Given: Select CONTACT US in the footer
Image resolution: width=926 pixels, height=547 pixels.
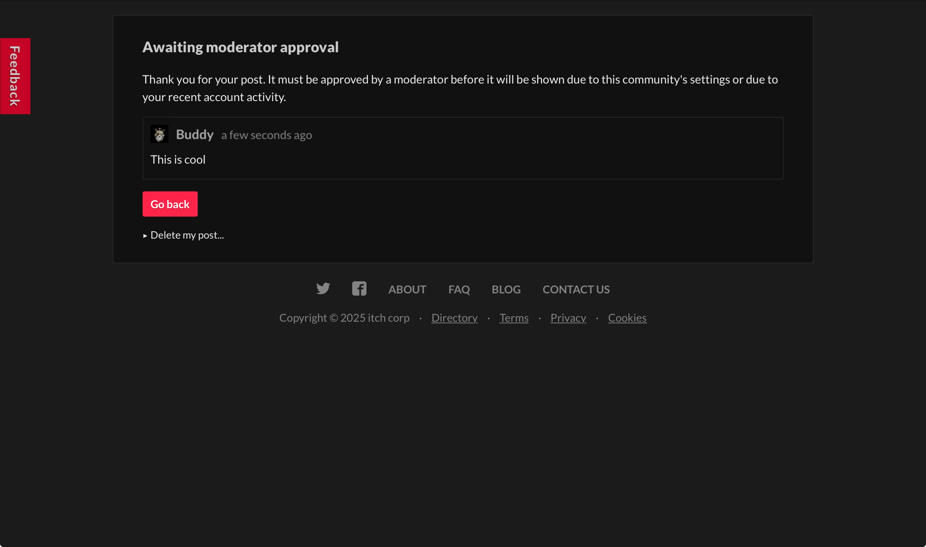Looking at the screenshot, I should tap(576, 290).
